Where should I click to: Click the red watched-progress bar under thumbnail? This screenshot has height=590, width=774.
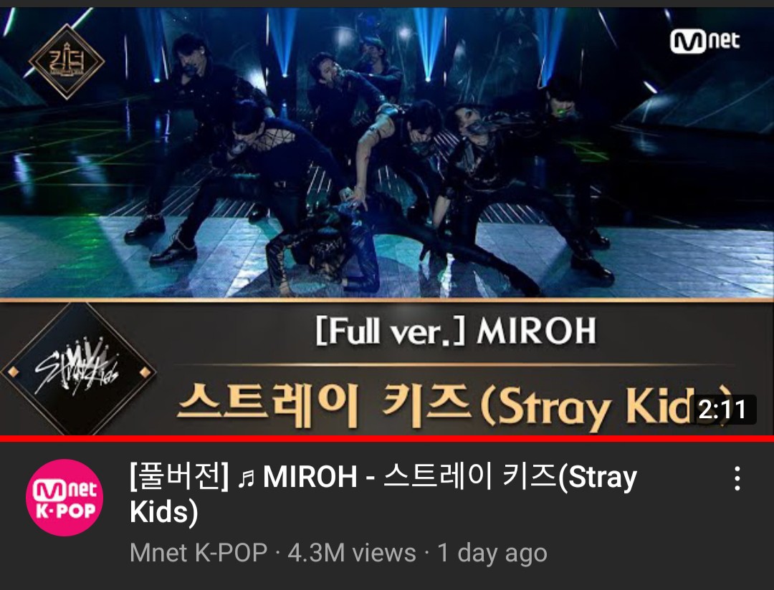coord(387,438)
